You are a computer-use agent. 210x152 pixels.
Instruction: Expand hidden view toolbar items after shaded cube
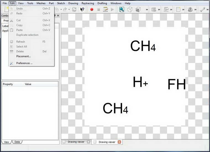[147, 9]
